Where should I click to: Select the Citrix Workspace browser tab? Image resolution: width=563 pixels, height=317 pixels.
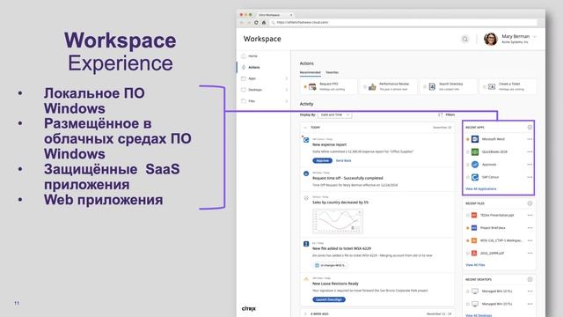point(275,15)
